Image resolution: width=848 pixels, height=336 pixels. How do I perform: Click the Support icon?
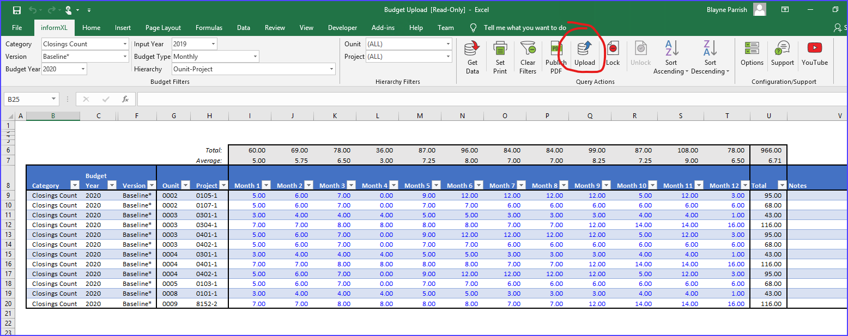pyautogui.click(x=783, y=54)
